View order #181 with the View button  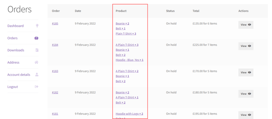[x=246, y=115]
